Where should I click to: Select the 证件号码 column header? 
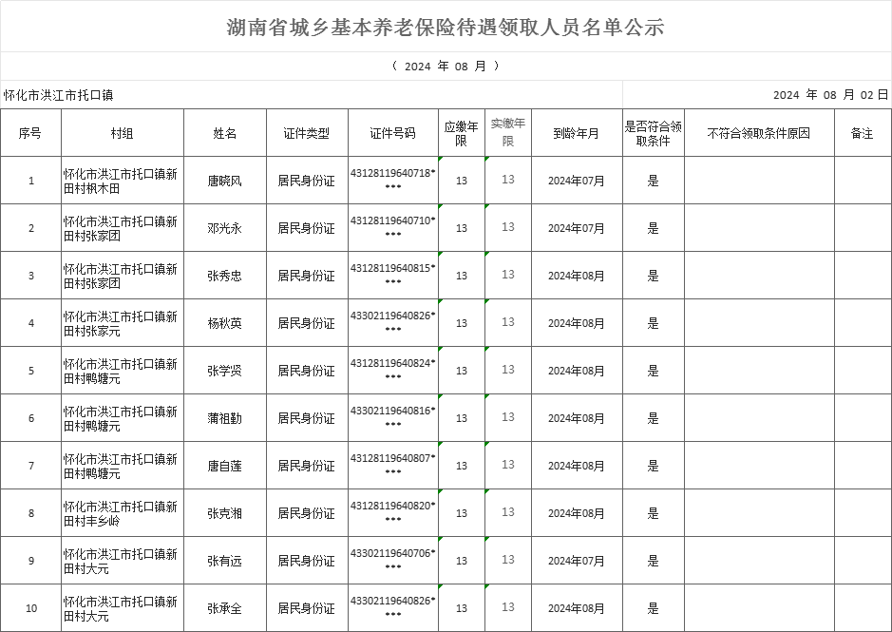(x=392, y=134)
